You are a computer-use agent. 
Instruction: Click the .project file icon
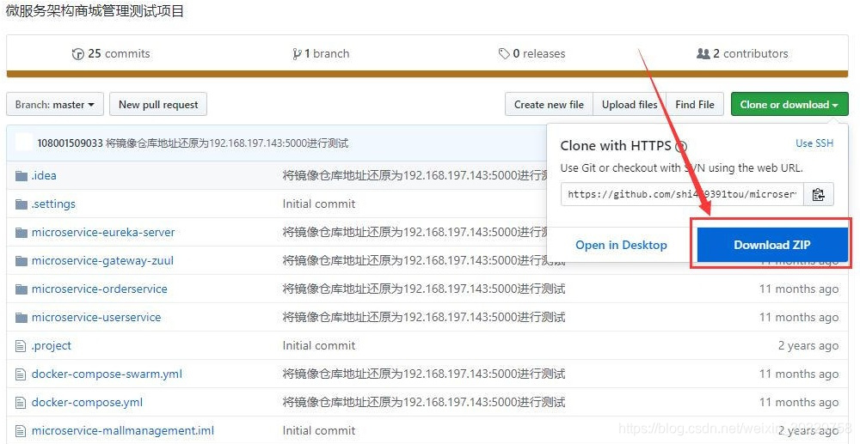21,346
